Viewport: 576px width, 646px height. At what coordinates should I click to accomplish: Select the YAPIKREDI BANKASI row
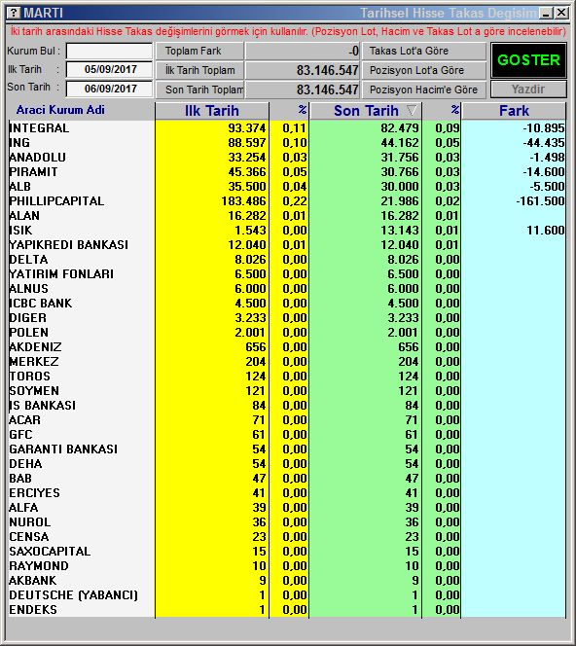tap(287, 245)
